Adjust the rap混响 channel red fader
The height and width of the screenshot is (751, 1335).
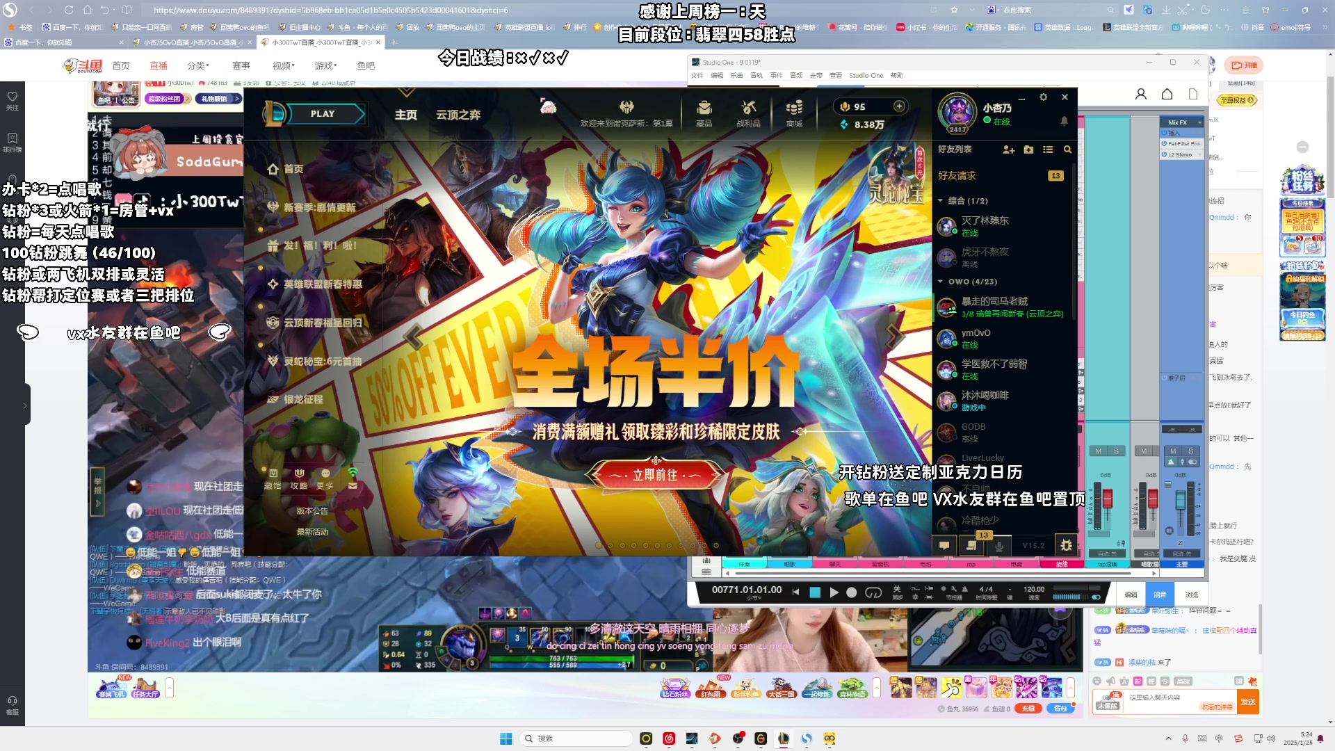pos(1108,498)
